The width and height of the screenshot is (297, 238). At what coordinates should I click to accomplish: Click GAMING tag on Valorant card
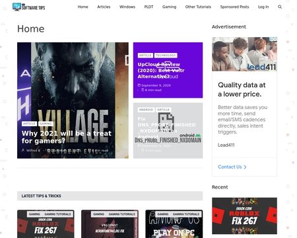click(x=98, y=214)
